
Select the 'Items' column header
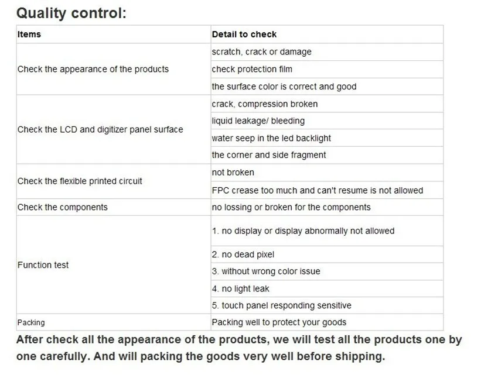click(114, 35)
